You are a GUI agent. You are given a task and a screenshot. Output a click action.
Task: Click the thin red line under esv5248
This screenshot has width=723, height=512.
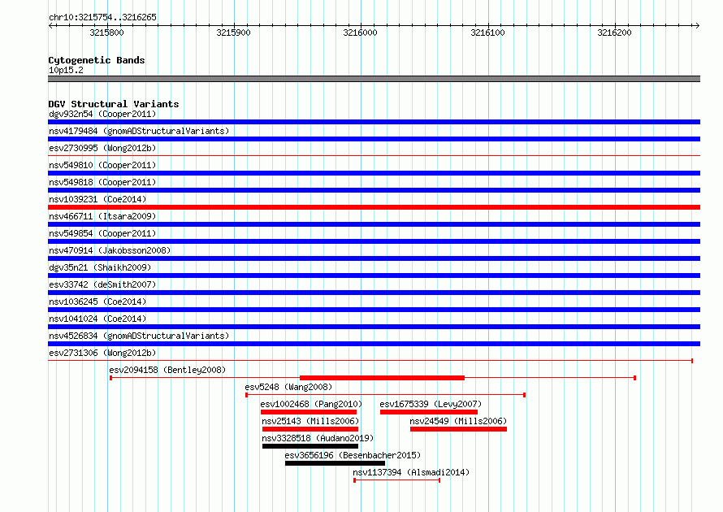coord(386,395)
